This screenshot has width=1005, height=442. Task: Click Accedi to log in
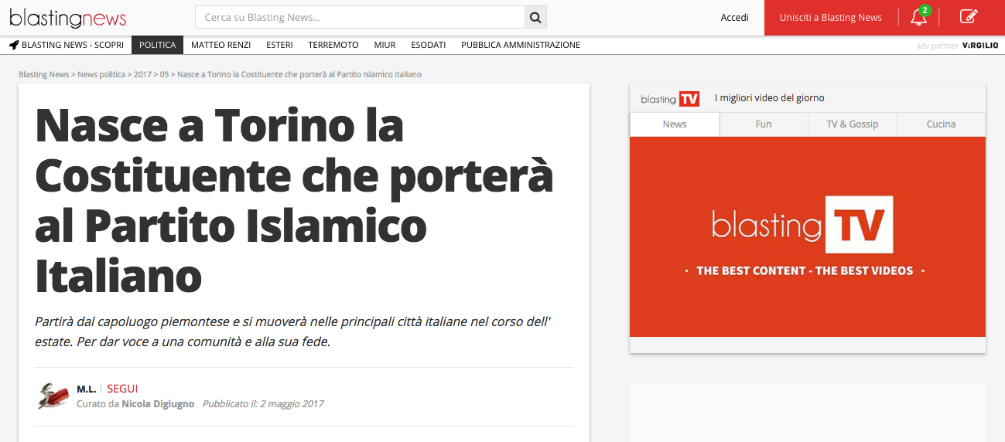click(x=734, y=18)
